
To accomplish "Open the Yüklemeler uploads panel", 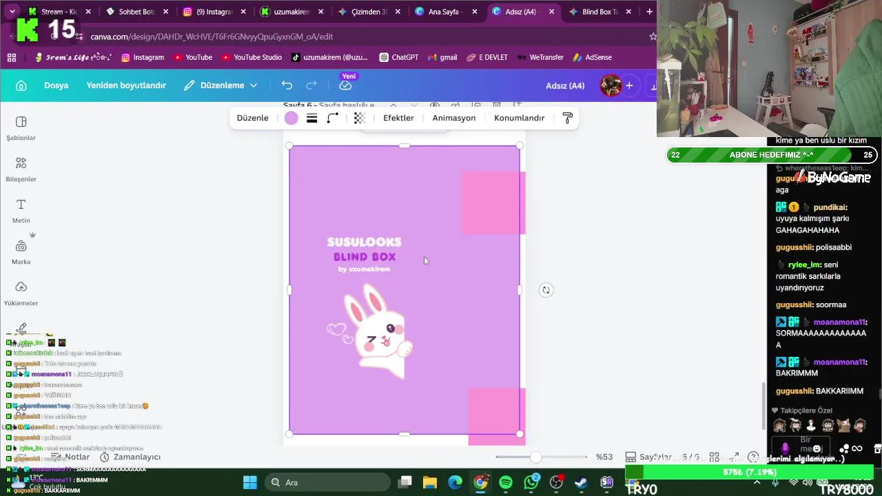I will coord(21,293).
